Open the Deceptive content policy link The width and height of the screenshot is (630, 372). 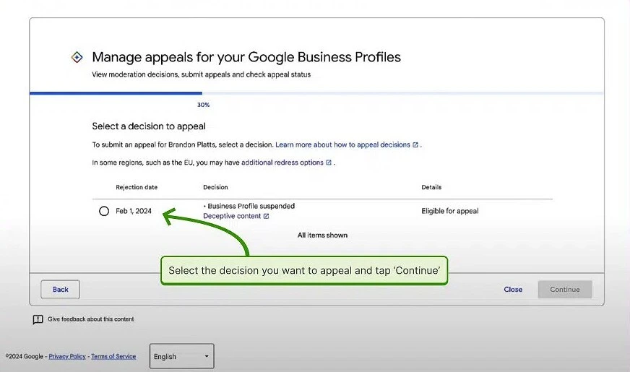pyautogui.click(x=232, y=216)
